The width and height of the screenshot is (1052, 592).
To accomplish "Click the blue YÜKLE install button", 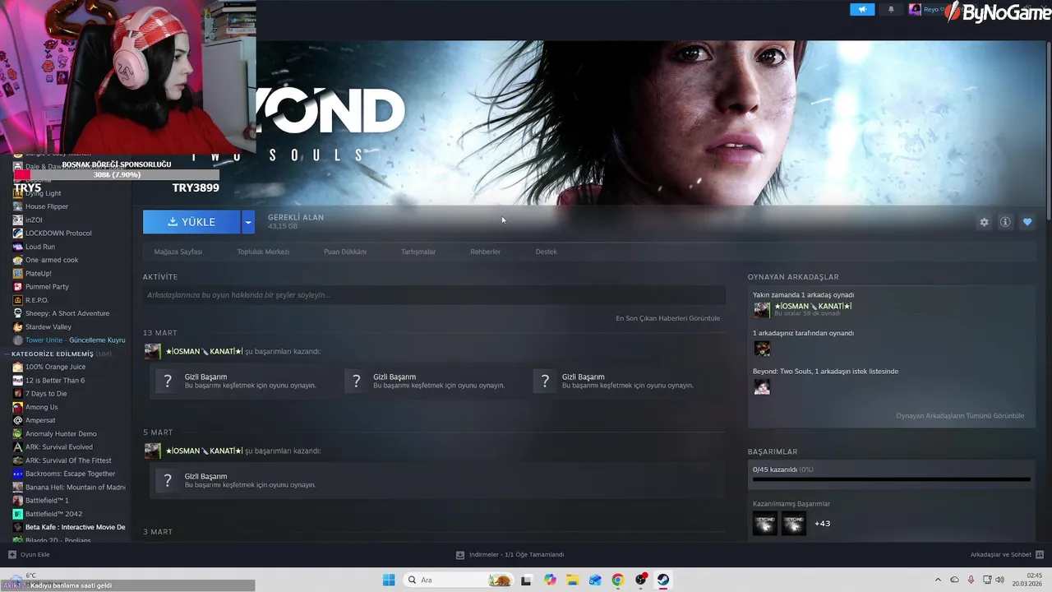I will coord(191,222).
